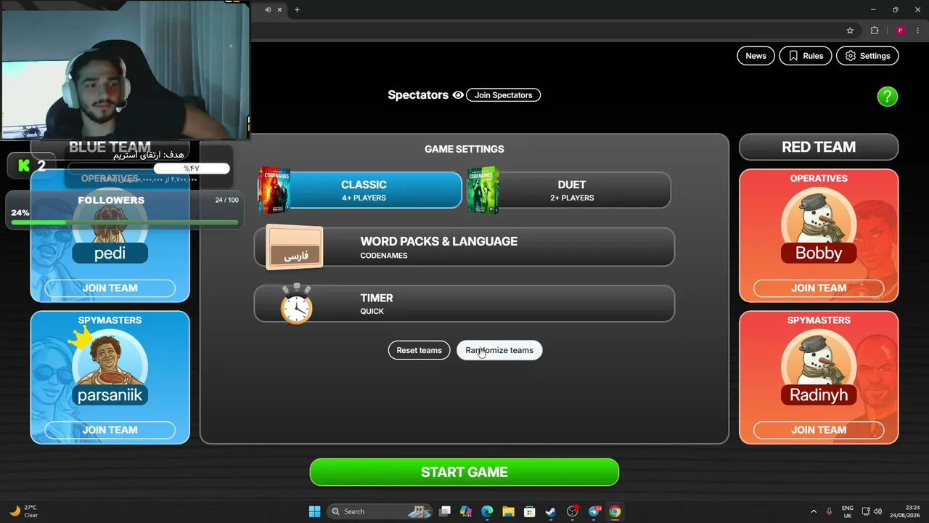Click the stopwatch timer icon

297,304
